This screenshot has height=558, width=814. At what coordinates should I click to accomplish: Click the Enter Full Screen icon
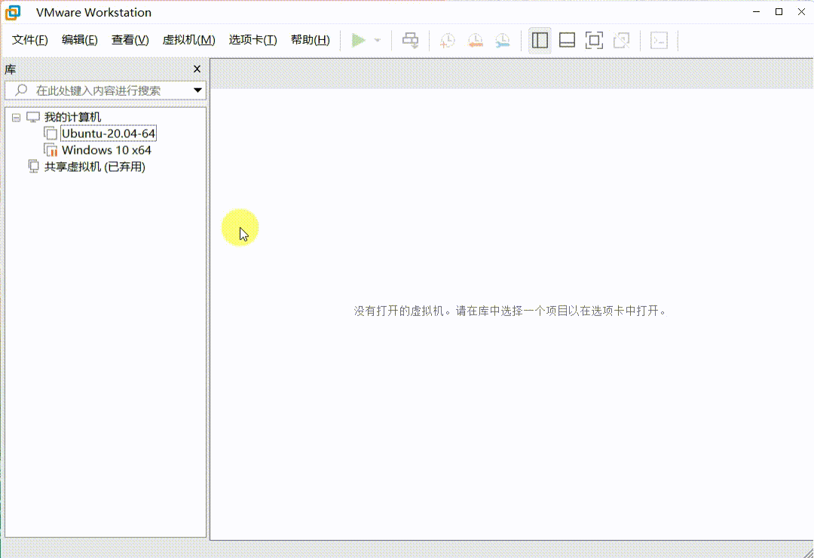[x=594, y=40]
